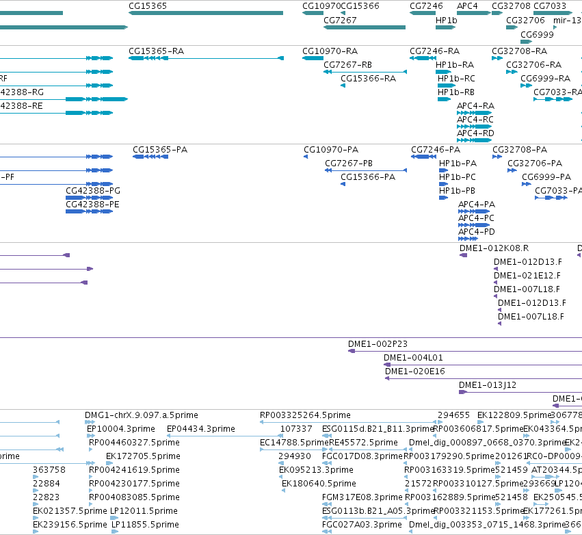This screenshot has height=535, width=582.
Task: Open transcript CG10970-RA
Action: (313, 58)
